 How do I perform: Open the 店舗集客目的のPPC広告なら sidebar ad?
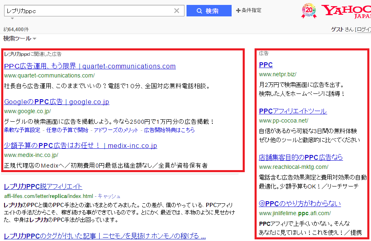click(x=301, y=157)
